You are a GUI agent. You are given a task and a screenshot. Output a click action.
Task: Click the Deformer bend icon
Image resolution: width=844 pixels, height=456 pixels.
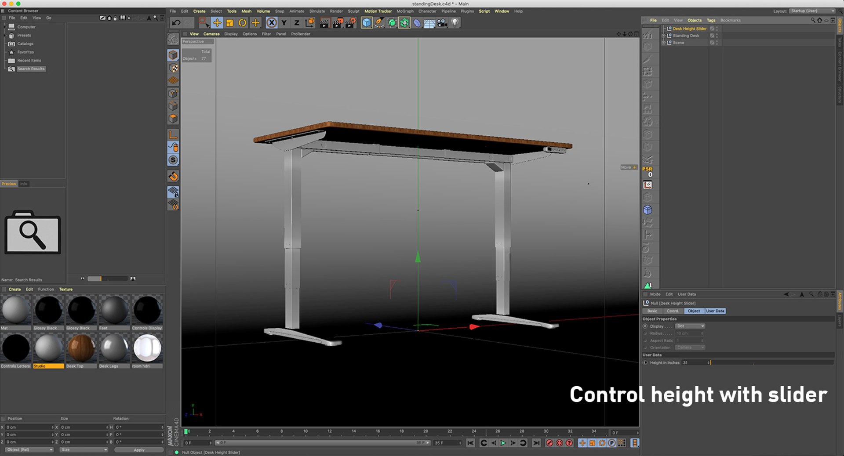pos(417,23)
